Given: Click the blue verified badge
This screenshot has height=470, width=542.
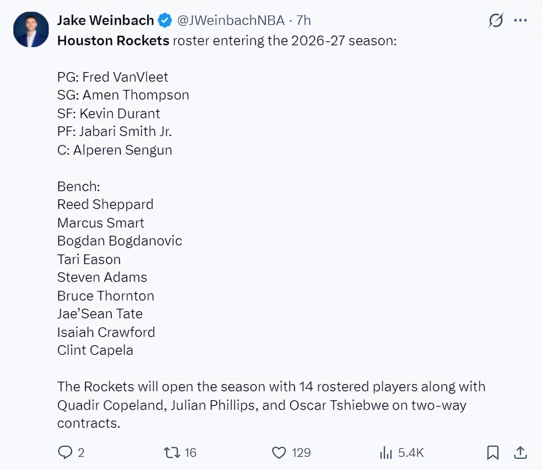Looking at the screenshot, I should click(x=165, y=20).
